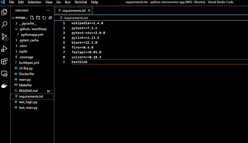Open Source Control view with pending change
The width and height of the screenshot is (248, 143).
(4, 37)
